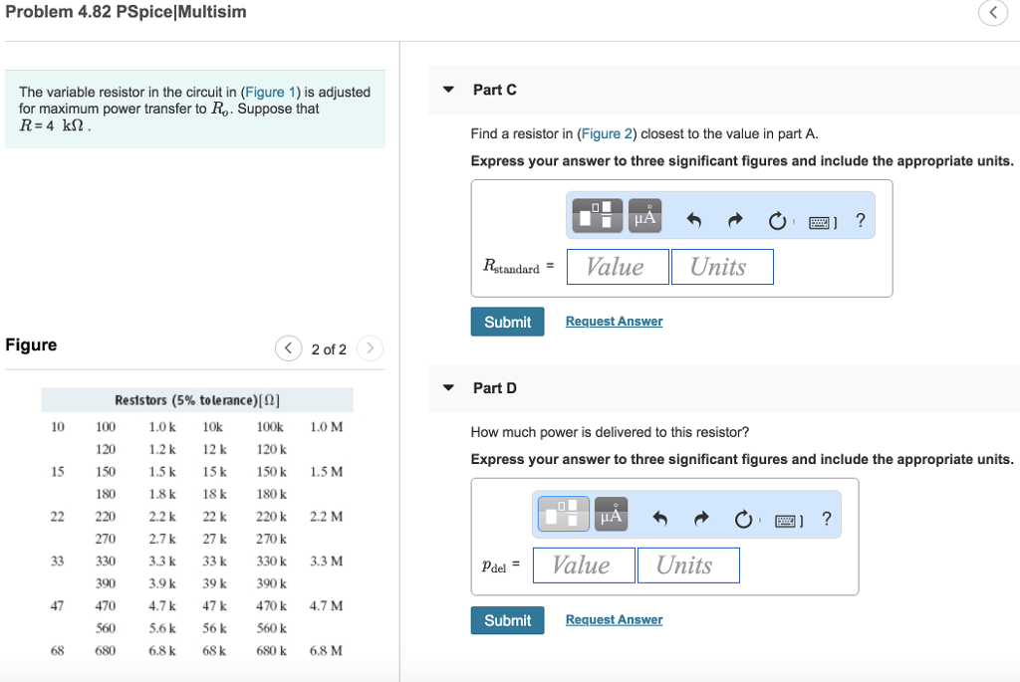Reset the Part C answer box
This screenshot has width=1020, height=682.
[x=777, y=220]
